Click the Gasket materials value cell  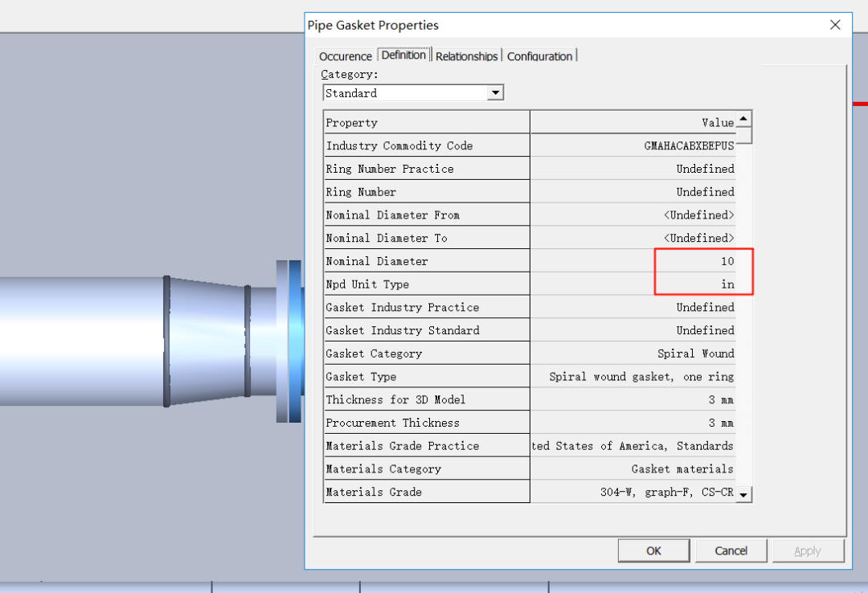click(x=633, y=469)
